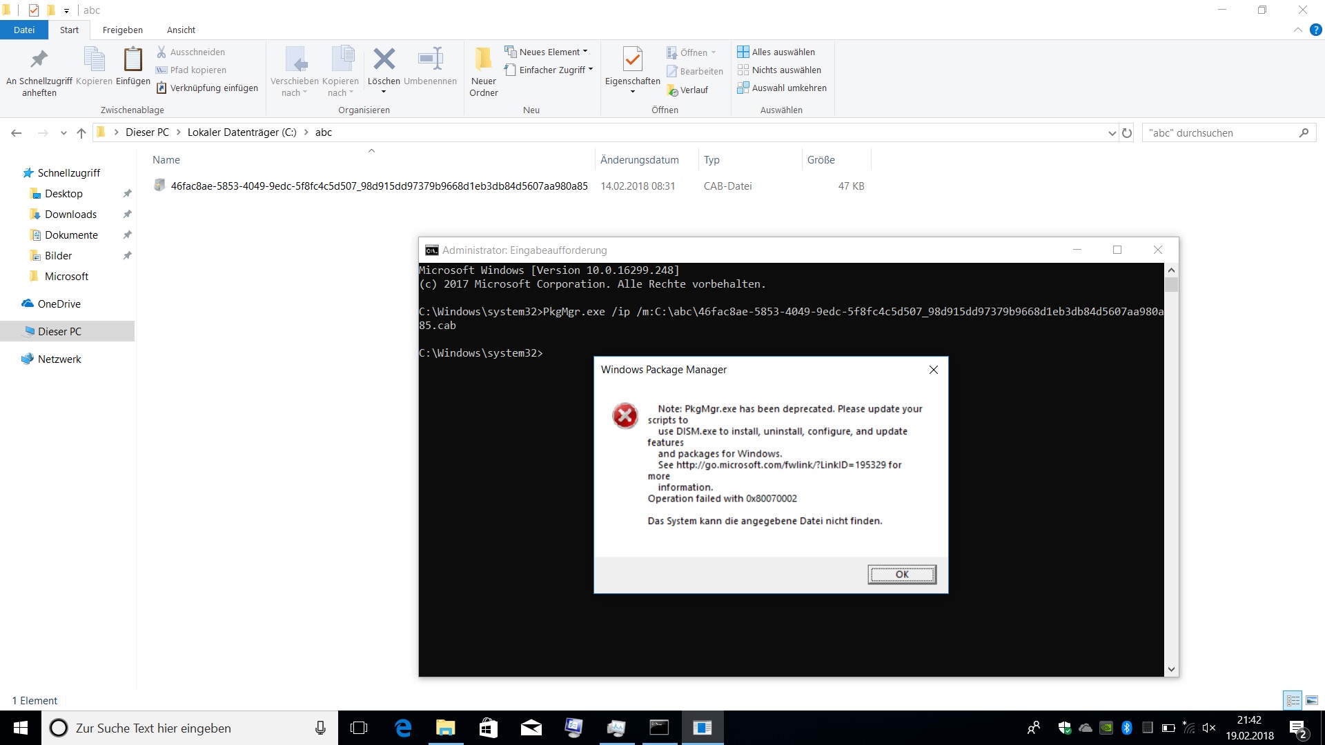1325x745 pixels.
Task: Collapse the ribbon chevron
Action: (1297, 30)
